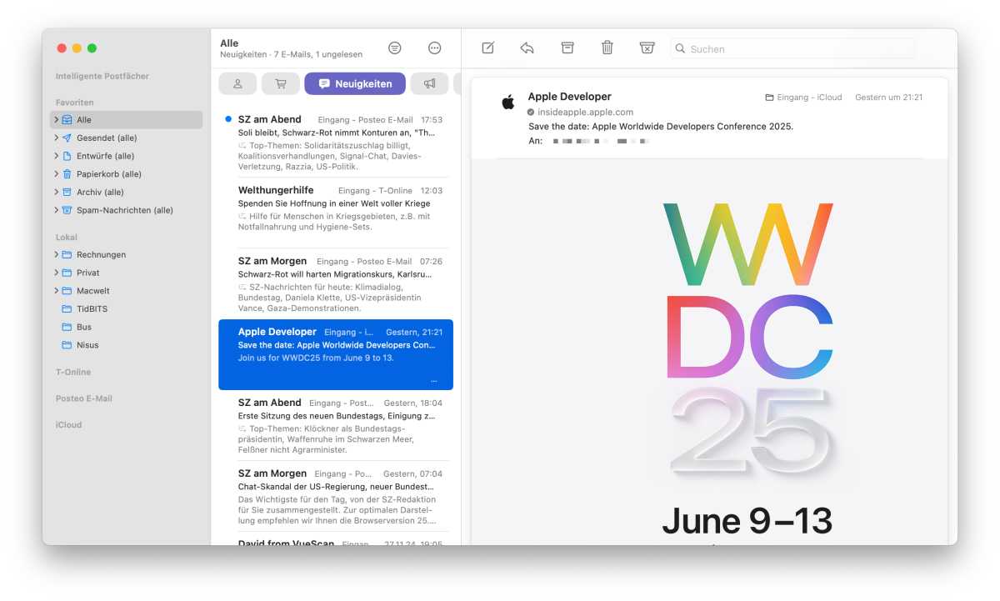The width and height of the screenshot is (1000, 601).
Task: Open the Archiv (alle) mailbox
Action: 126,193
